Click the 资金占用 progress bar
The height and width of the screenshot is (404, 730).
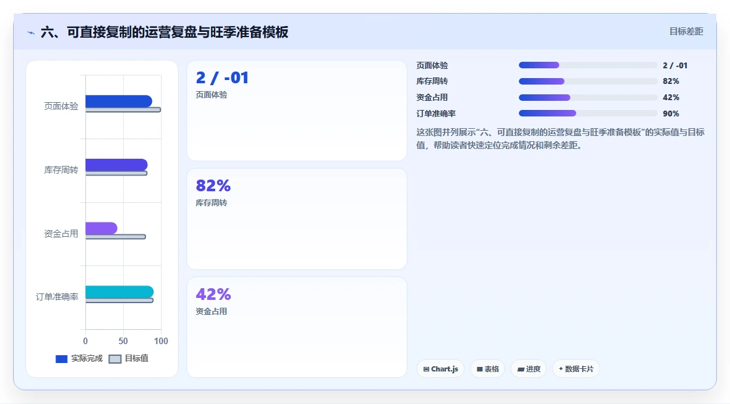click(x=588, y=98)
